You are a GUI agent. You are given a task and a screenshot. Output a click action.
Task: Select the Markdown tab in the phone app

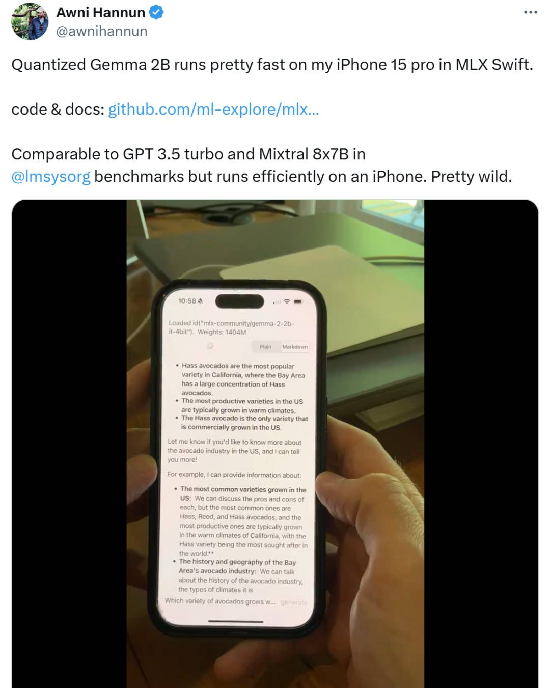tap(295, 347)
